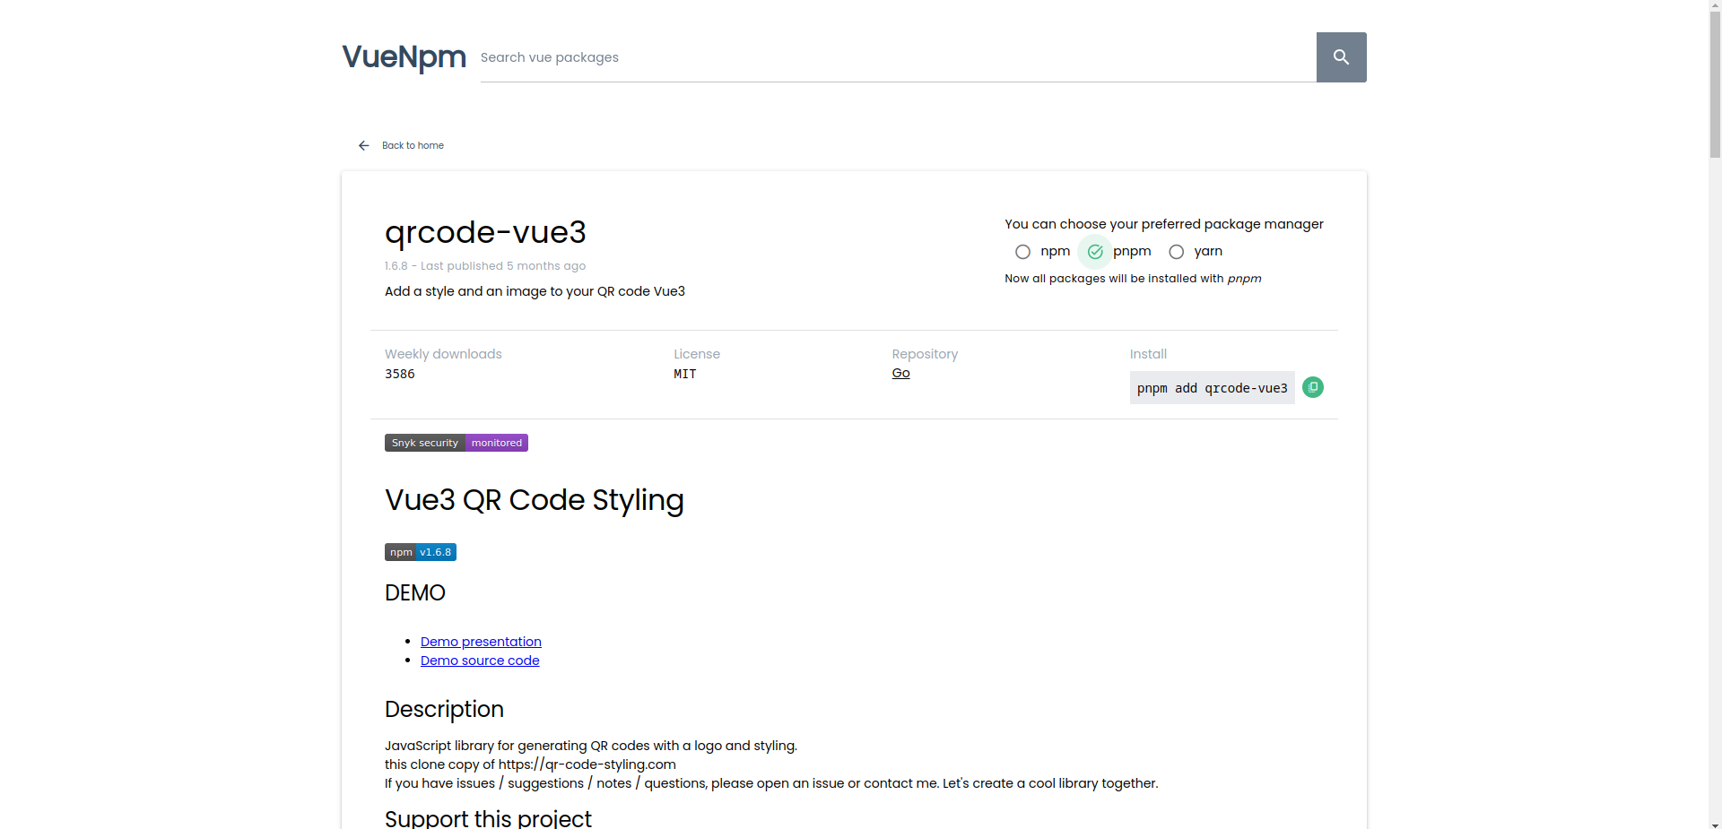Click the npm v1.6.8 version badge
This screenshot has height=829, width=1722.
421,552
